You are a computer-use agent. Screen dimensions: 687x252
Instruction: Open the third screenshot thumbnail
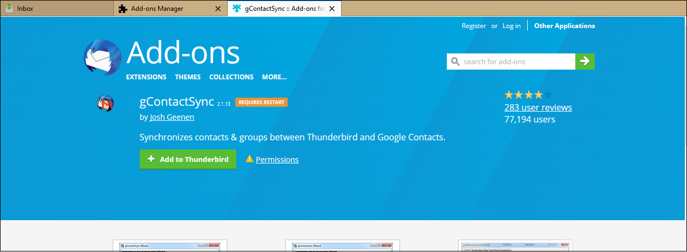coord(515,246)
